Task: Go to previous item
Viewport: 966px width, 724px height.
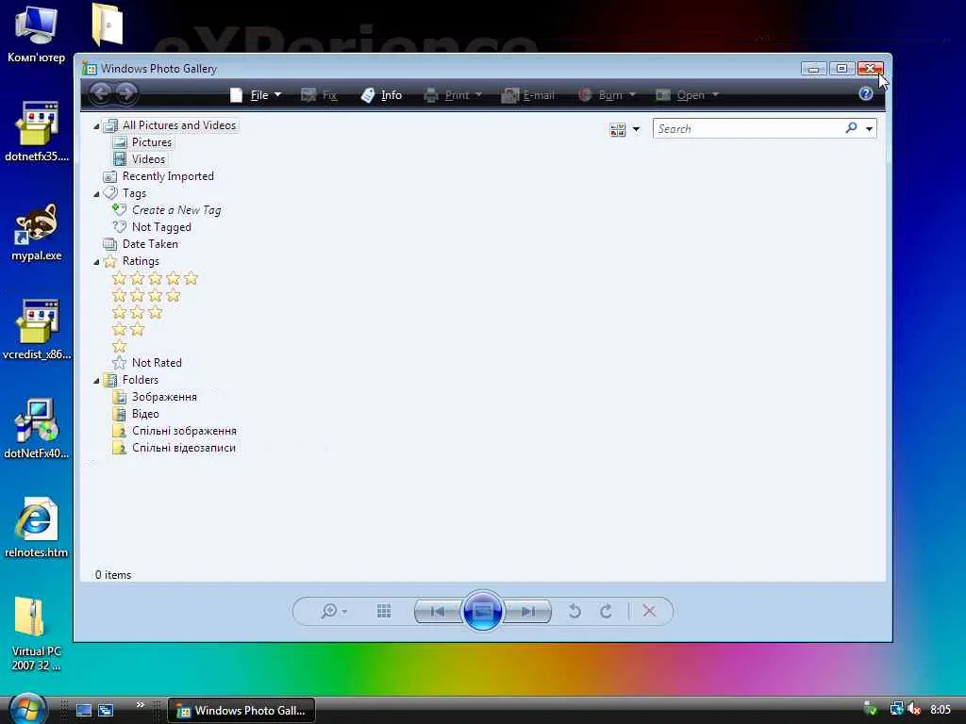Action: click(438, 611)
